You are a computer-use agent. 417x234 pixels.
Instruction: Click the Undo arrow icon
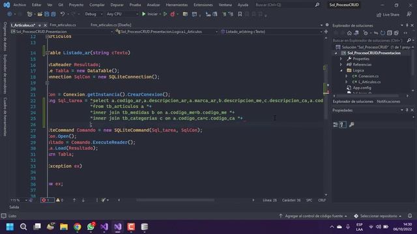point(63,14)
